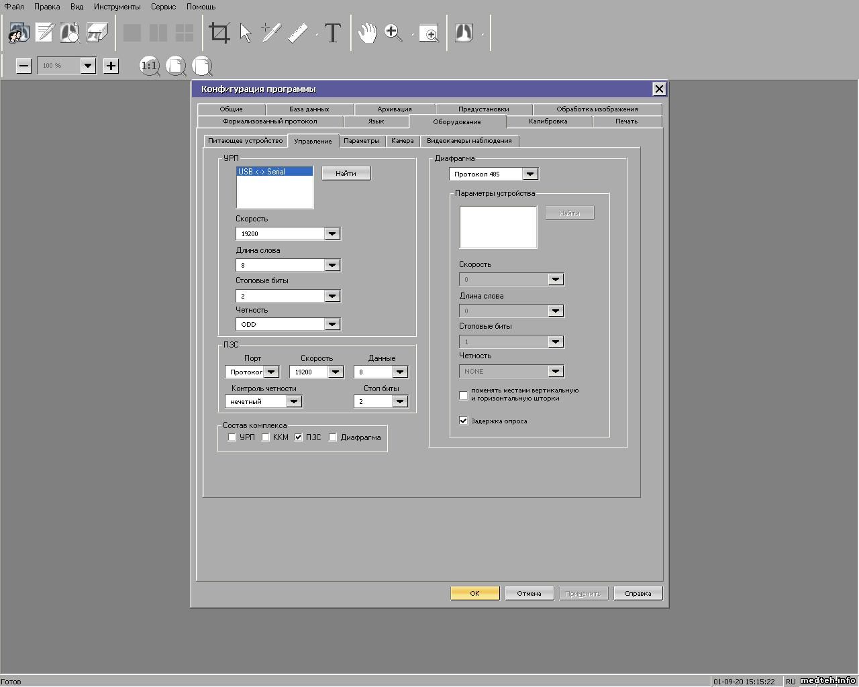This screenshot has width=859, height=687.
Task: Select the Text annotation tool
Action: pyautogui.click(x=333, y=33)
